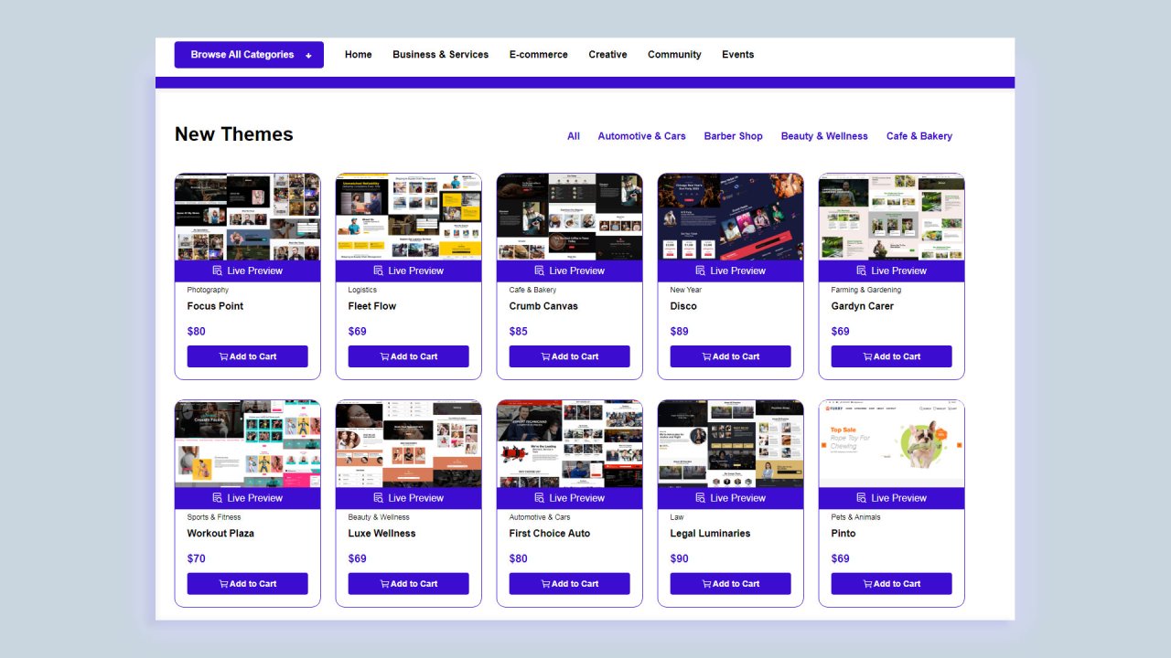1171x658 pixels.
Task: Add First Choice Auto to cart
Action: click(569, 584)
